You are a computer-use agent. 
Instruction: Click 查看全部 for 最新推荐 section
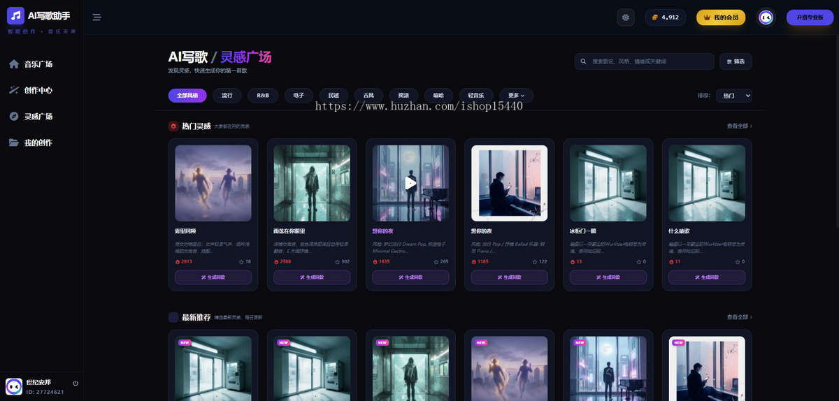pyautogui.click(x=740, y=317)
